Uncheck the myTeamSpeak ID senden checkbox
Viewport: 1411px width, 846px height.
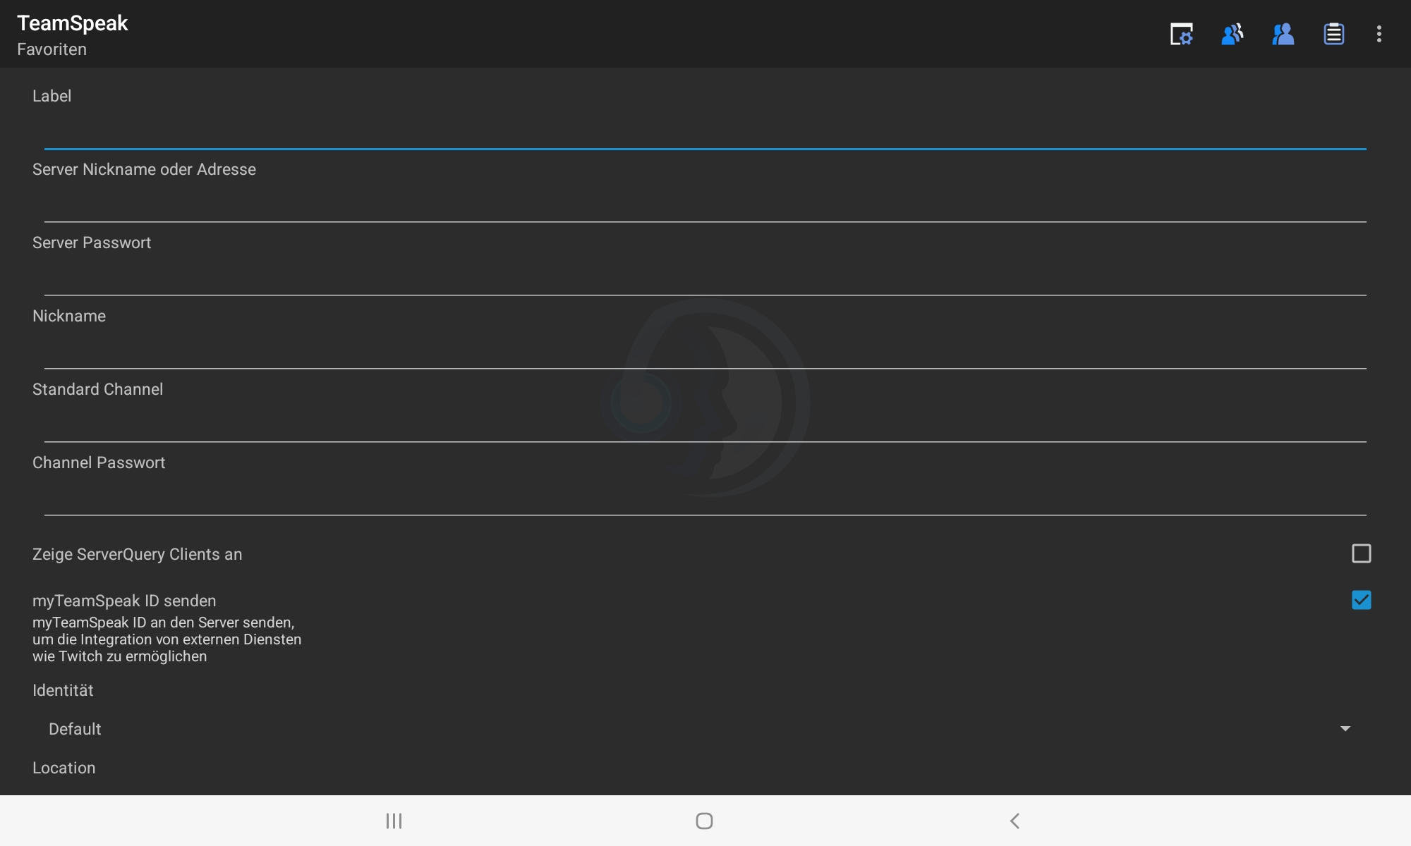[x=1361, y=601]
